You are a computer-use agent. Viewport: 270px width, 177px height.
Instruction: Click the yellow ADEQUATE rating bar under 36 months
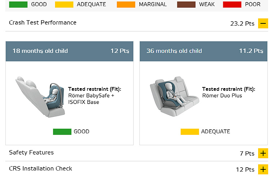coord(190,132)
